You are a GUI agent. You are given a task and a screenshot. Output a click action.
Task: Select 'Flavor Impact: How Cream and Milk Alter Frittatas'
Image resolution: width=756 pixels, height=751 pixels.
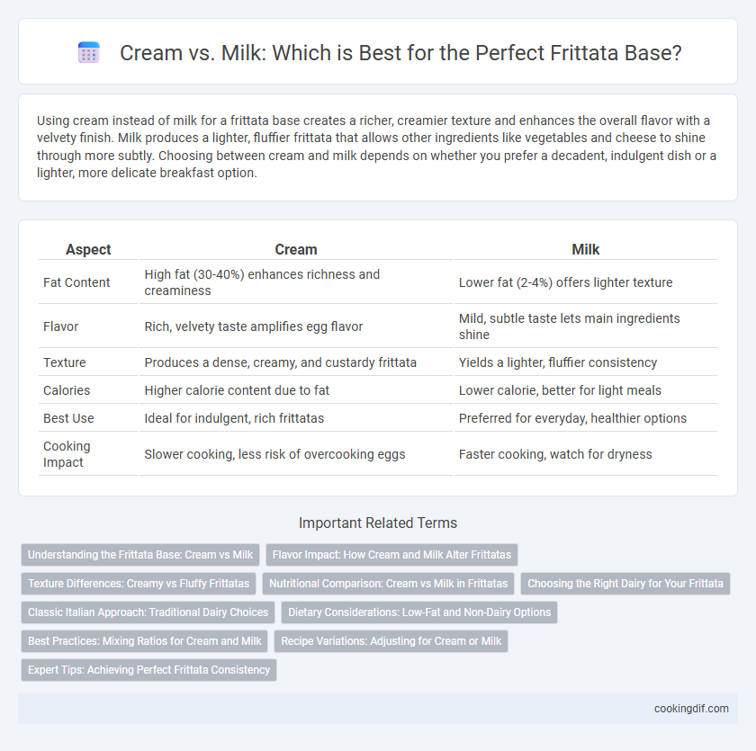coord(391,554)
